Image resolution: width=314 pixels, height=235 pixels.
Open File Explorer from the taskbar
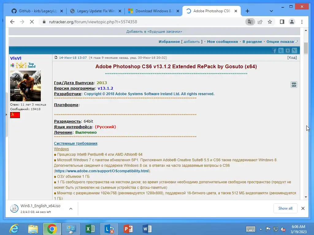33,229
